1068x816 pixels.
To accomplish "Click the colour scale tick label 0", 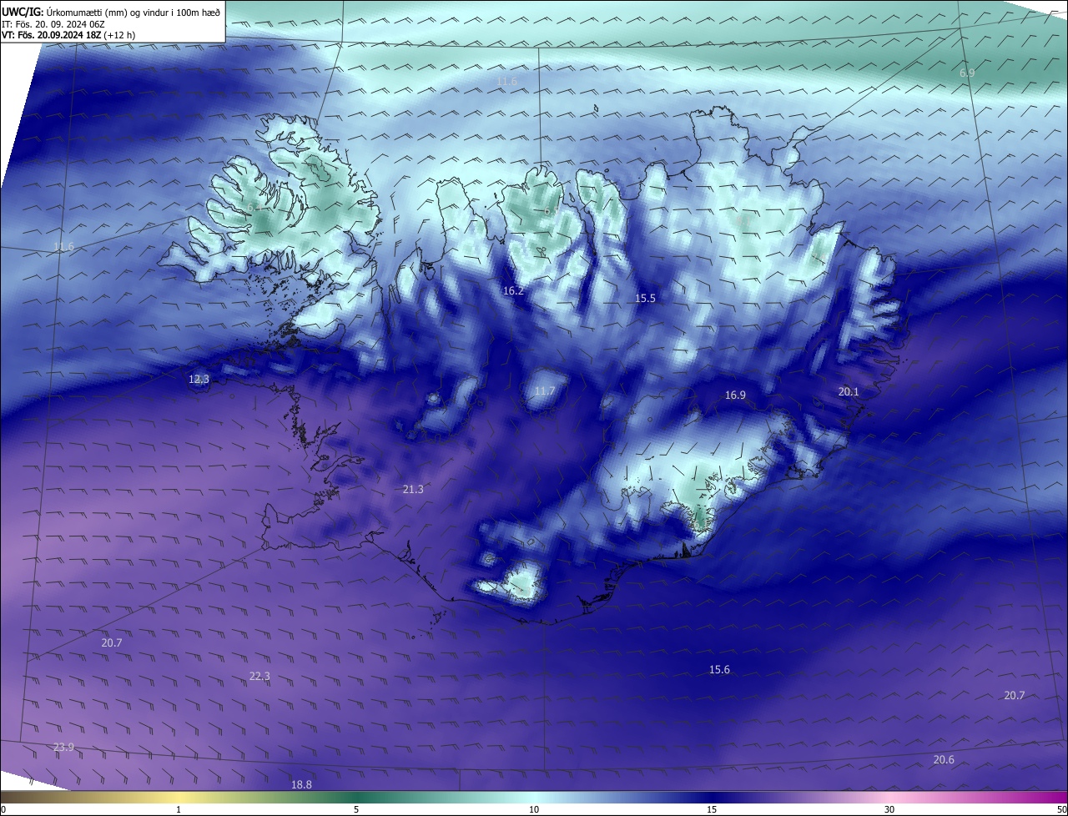I will [3, 809].
